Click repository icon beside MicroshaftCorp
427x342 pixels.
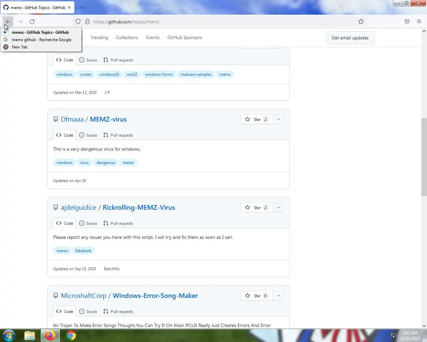click(x=56, y=296)
